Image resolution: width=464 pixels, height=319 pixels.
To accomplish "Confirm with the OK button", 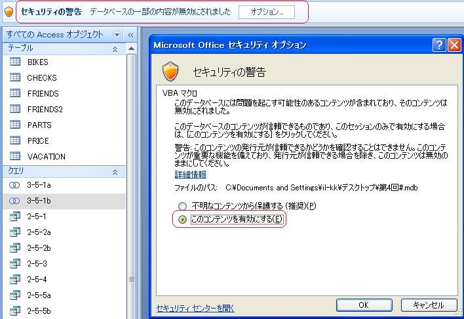I will [364, 305].
